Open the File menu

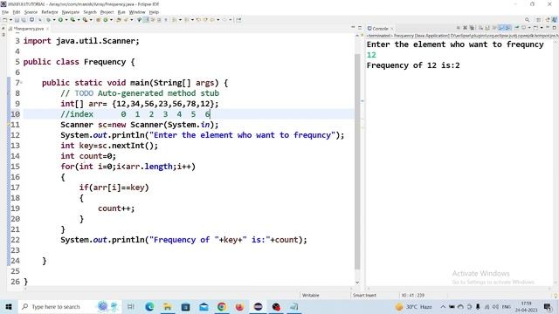point(4,12)
